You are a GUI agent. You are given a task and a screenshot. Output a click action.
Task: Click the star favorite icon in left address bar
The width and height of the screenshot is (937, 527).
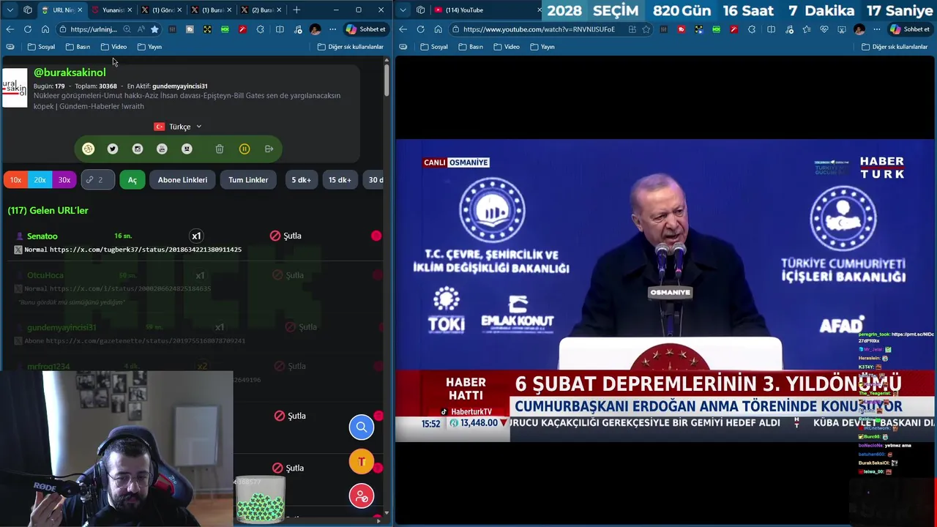click(x=154, y=29)
